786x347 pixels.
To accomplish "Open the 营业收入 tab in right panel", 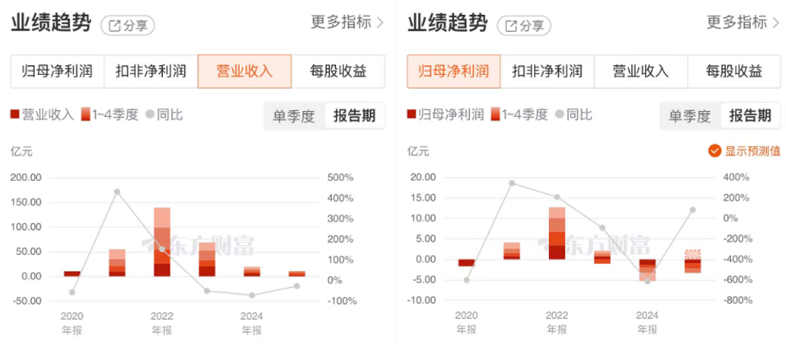I will [640, 72].
